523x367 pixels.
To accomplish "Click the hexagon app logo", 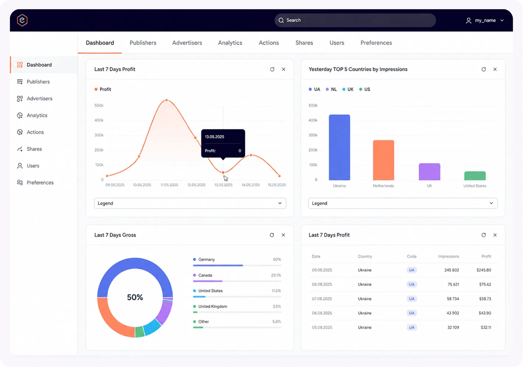I will (22, 20).
